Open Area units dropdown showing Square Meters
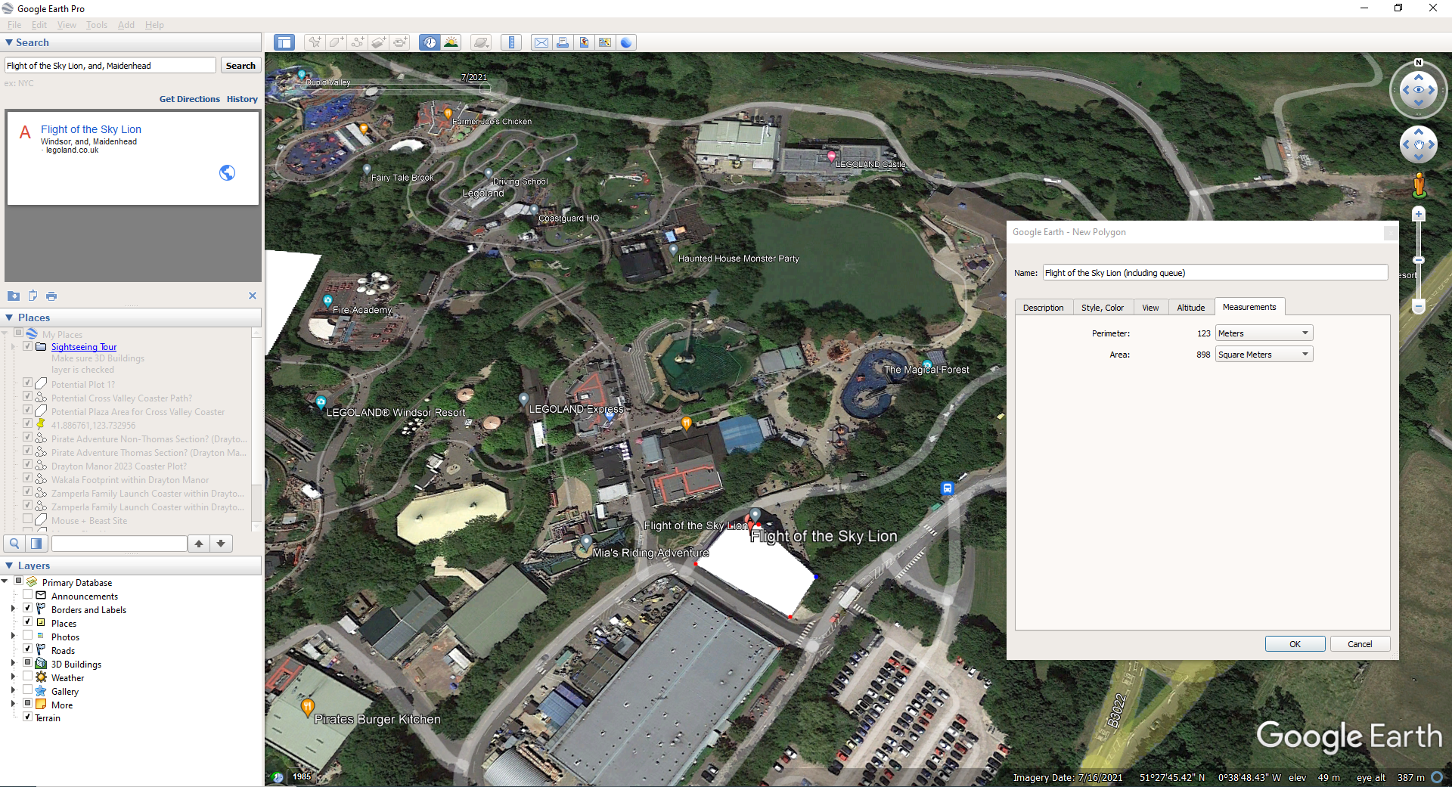The image size is (1452, 787). [1264, 355]
